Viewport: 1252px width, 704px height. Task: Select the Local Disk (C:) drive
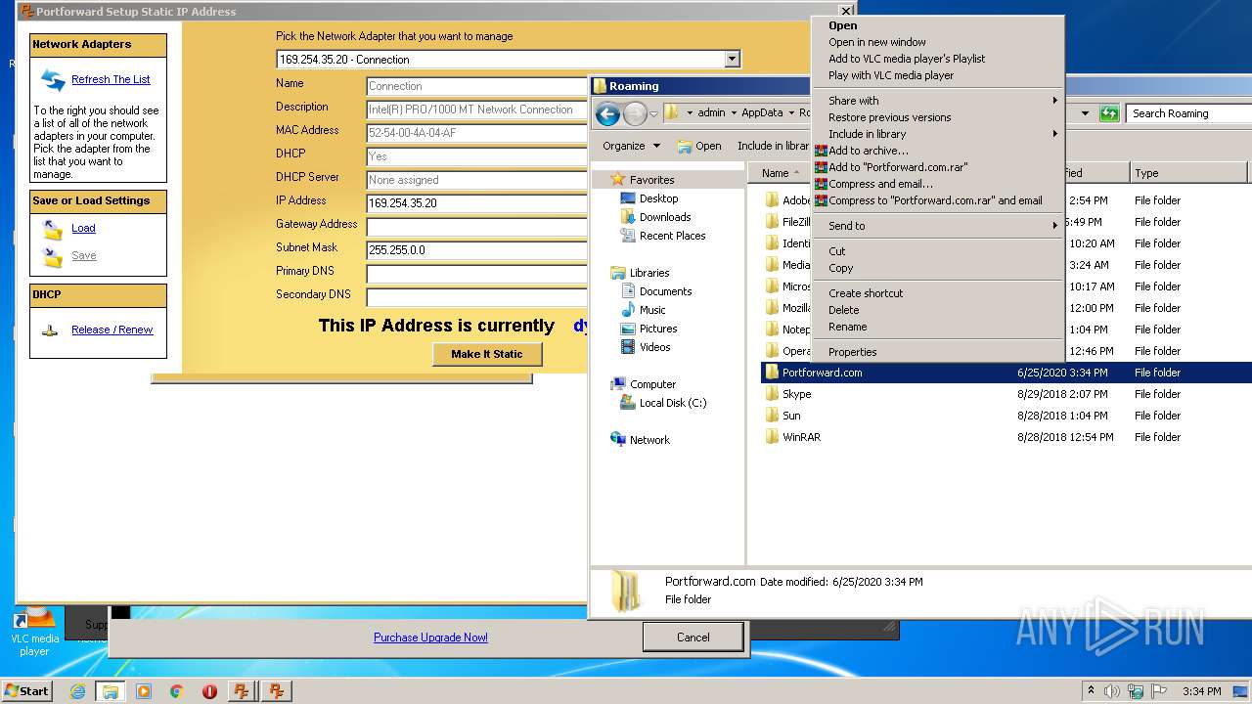click(672, 403)
